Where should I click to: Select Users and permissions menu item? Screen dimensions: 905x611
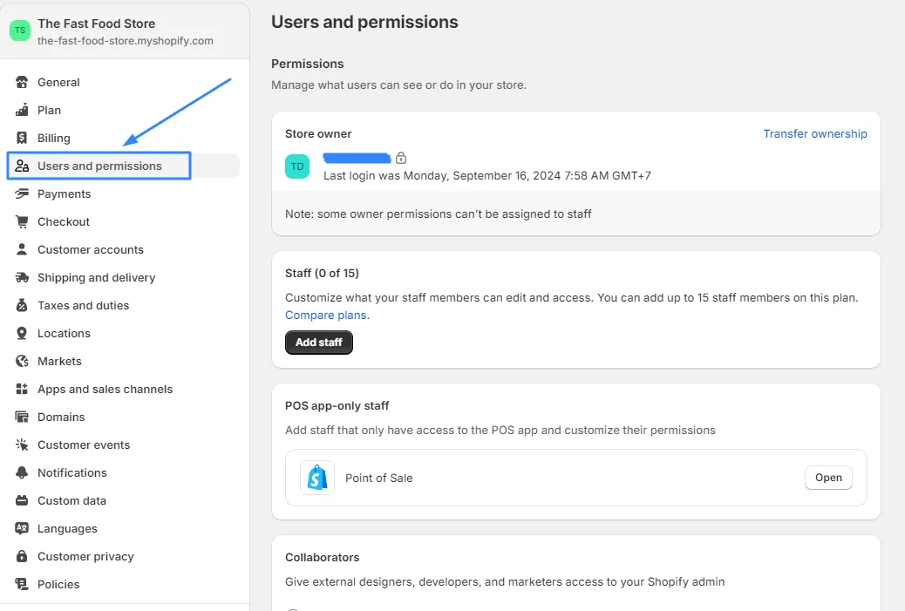point(124,166)
